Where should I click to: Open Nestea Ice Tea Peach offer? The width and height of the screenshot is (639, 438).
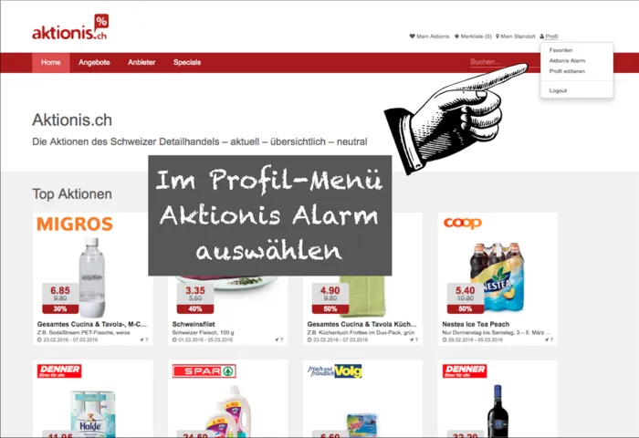pos(476,324)
